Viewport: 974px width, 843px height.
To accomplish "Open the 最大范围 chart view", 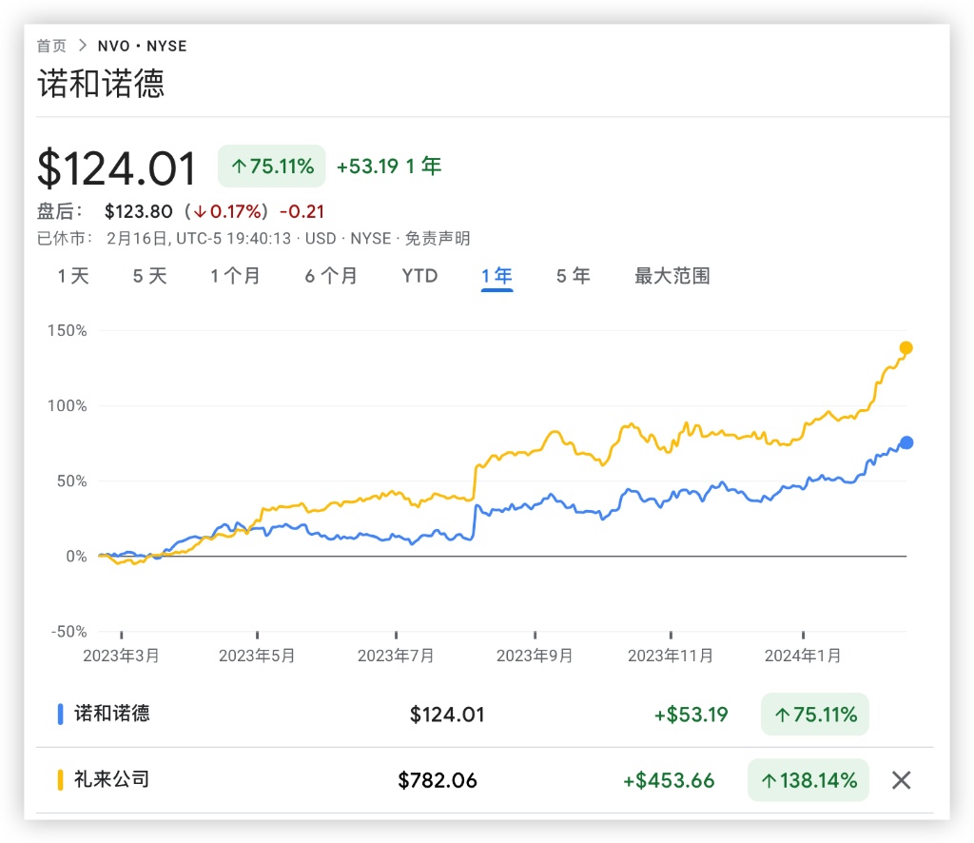I will point(672,276).
